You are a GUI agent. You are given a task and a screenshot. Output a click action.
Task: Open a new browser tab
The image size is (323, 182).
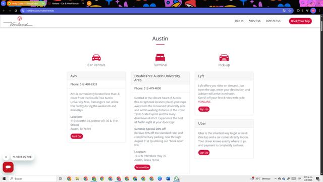[89, 4]
